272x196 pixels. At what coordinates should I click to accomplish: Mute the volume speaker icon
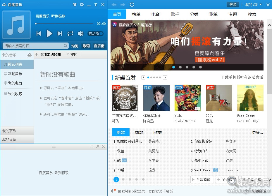click(81, 33)
